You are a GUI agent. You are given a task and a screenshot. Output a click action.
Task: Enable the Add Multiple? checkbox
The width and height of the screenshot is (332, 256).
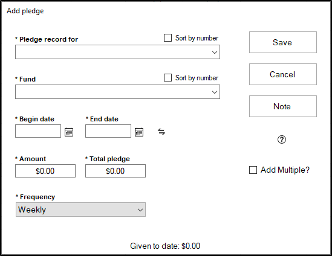[253, 170]
